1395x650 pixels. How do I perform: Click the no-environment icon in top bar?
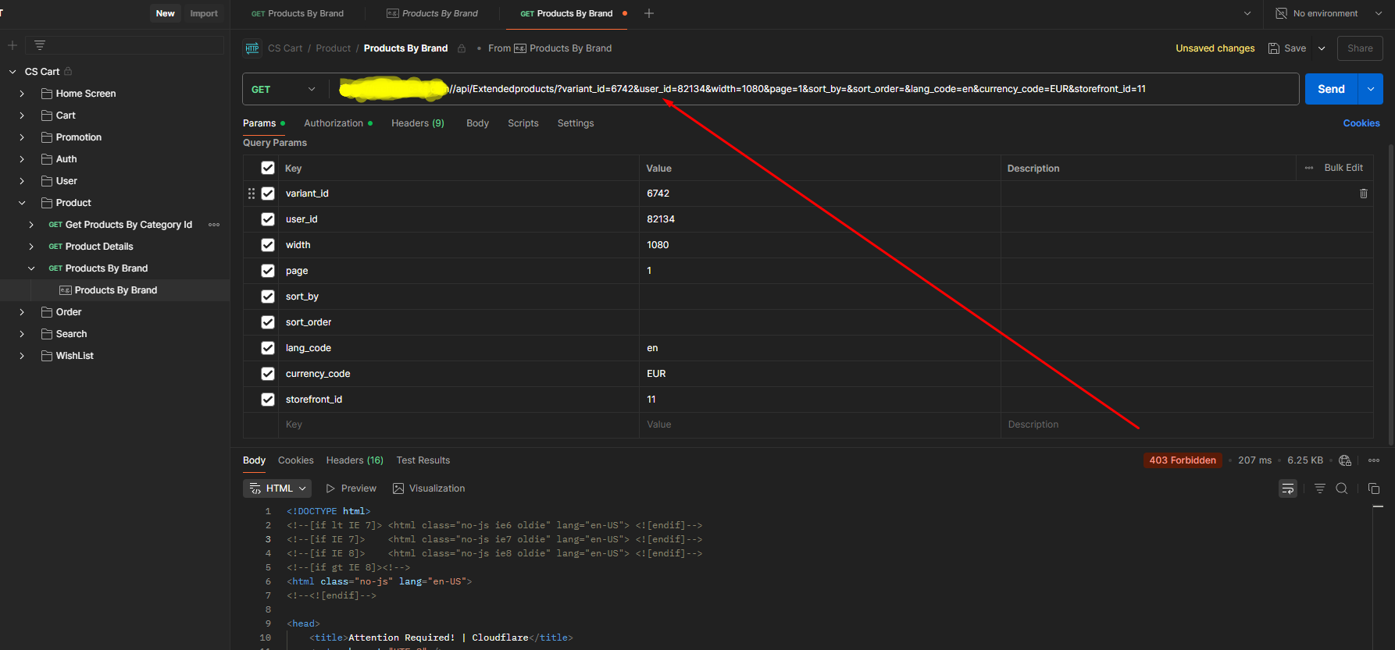coord(1281,13)
